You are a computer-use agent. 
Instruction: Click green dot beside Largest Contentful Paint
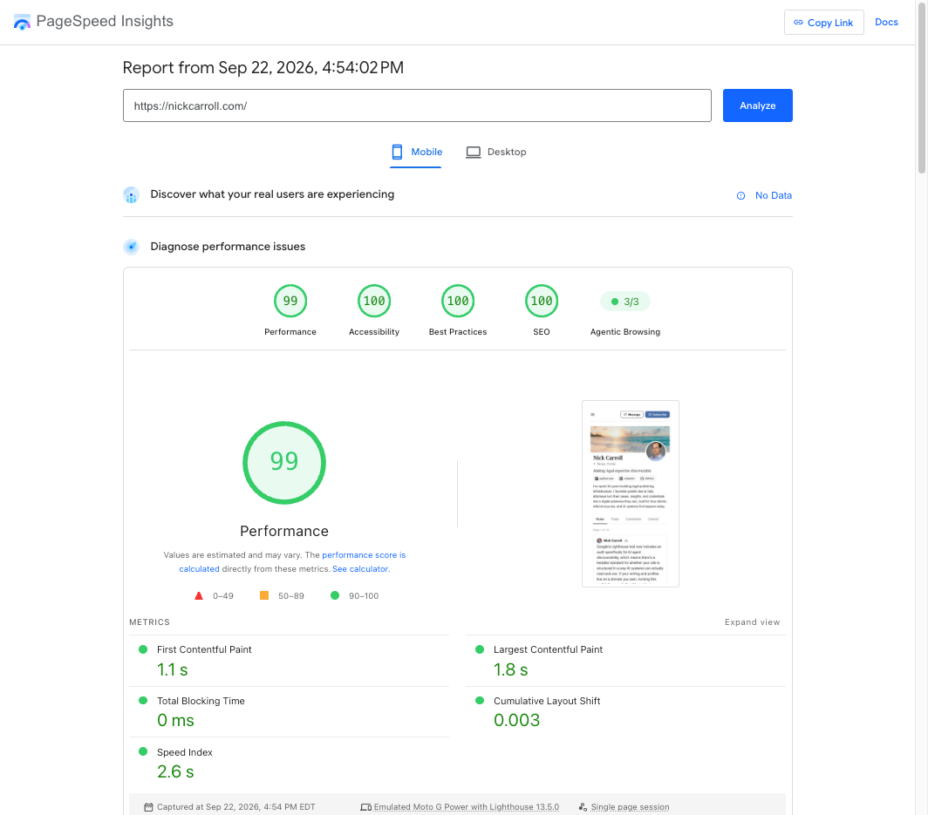pos(480,649)
